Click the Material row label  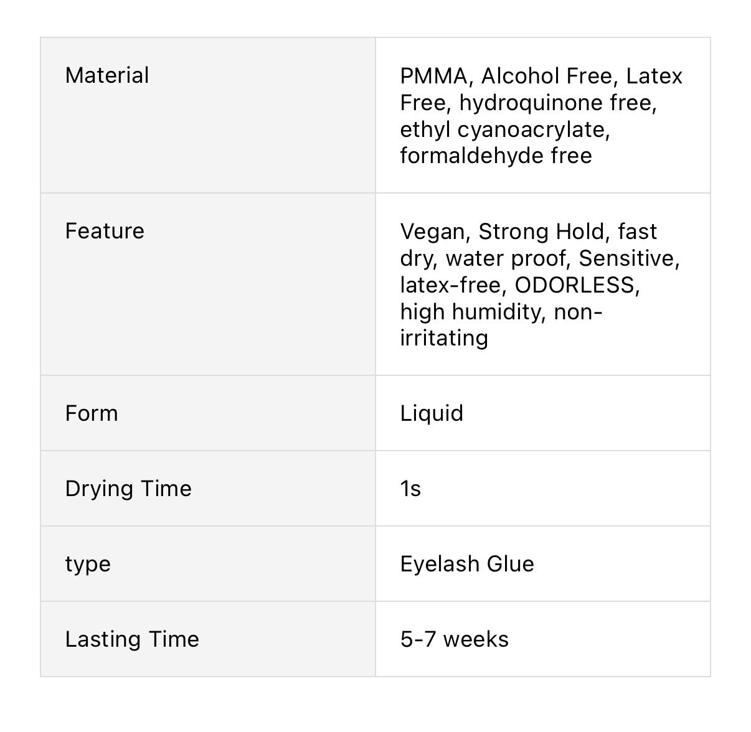[107, 76]
